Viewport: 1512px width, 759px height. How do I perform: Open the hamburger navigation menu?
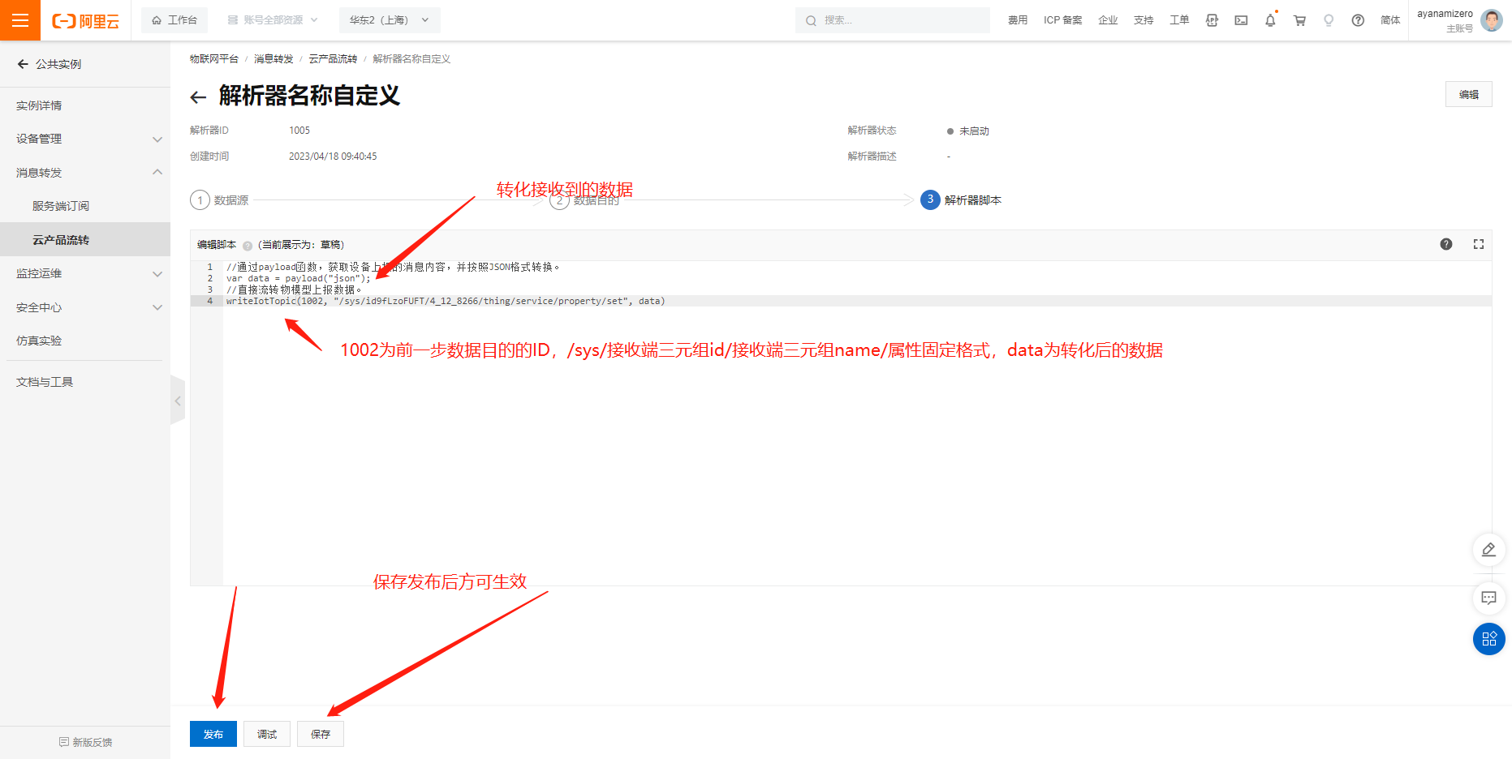[20, 20]
